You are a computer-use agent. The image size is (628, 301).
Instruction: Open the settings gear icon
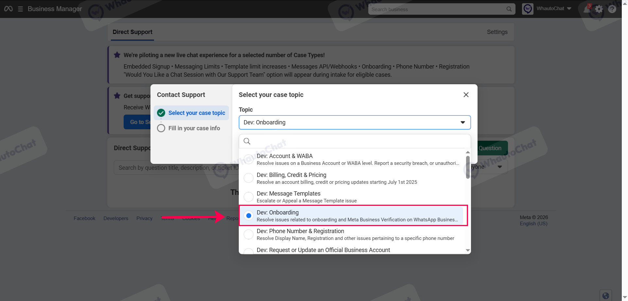click(x=599, y=9)
